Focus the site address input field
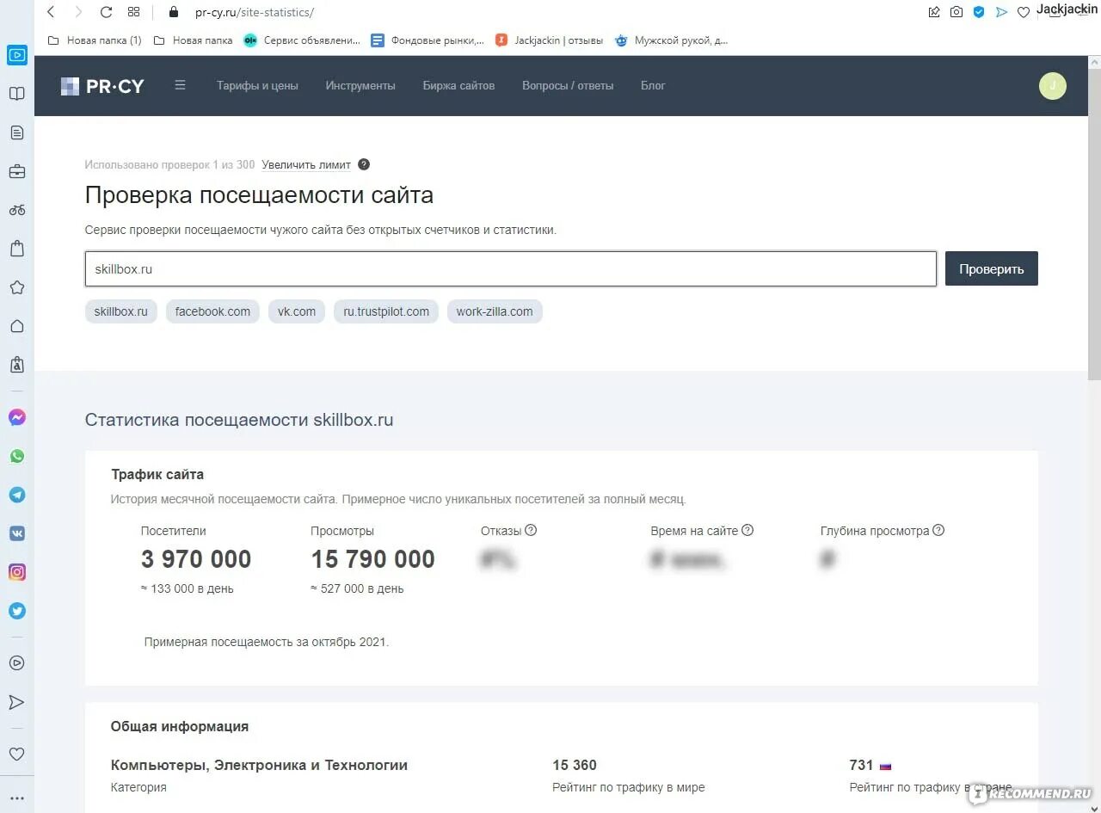The width and height of the screenshot is (1101, 813). tap(511, 268)
